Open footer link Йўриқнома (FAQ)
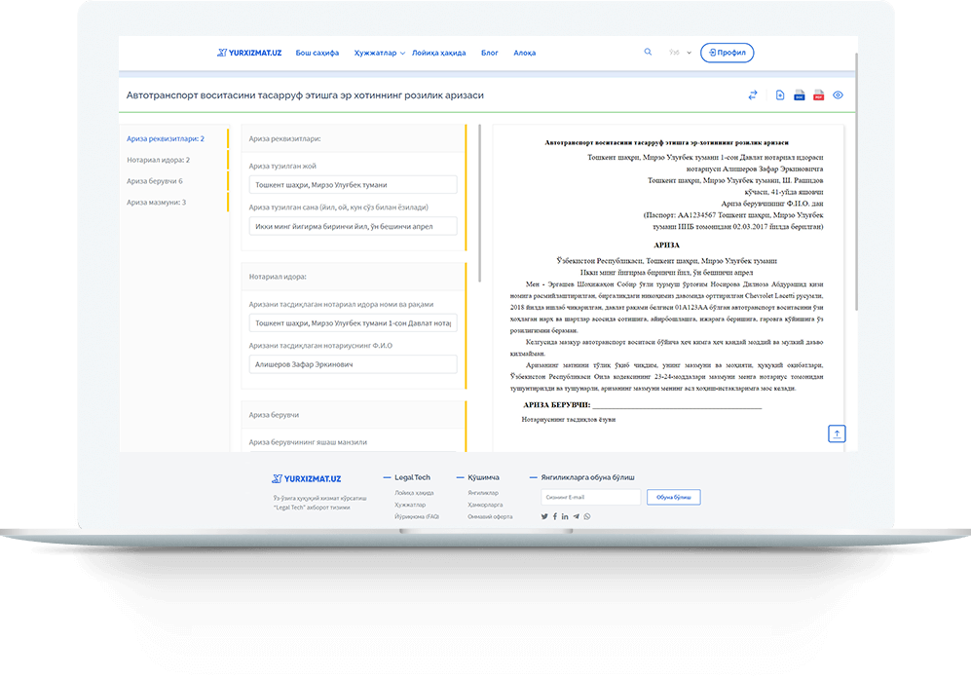 tap(417, 516)
